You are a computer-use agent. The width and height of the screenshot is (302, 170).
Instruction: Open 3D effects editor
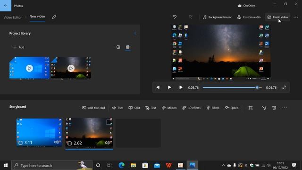click(191, 108)
